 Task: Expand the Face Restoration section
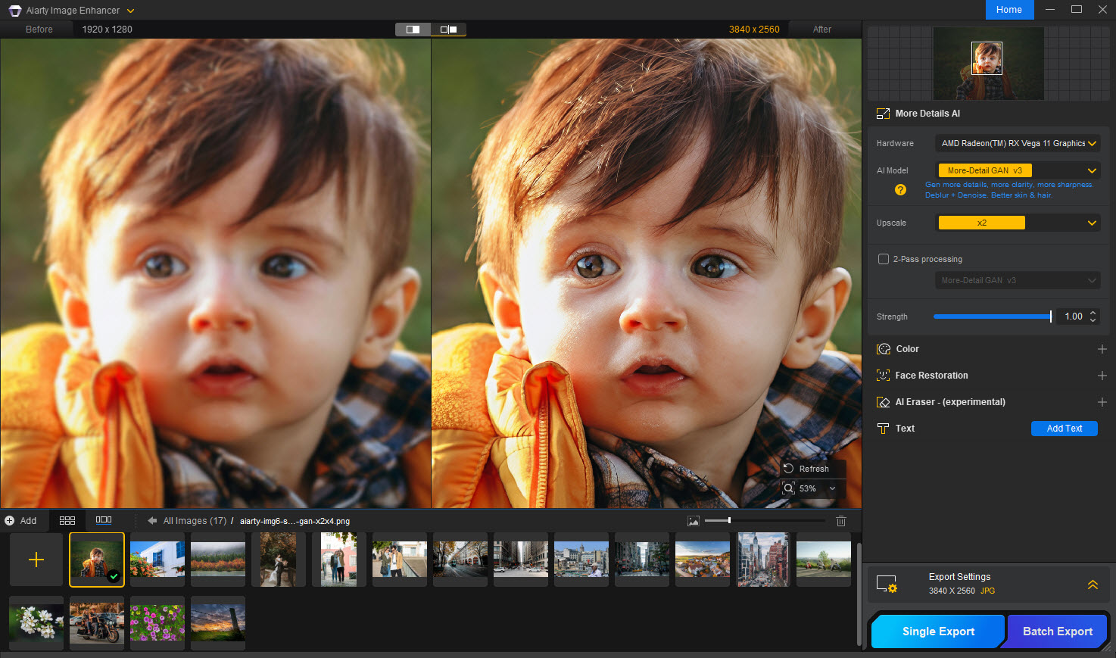[1102, 376]
